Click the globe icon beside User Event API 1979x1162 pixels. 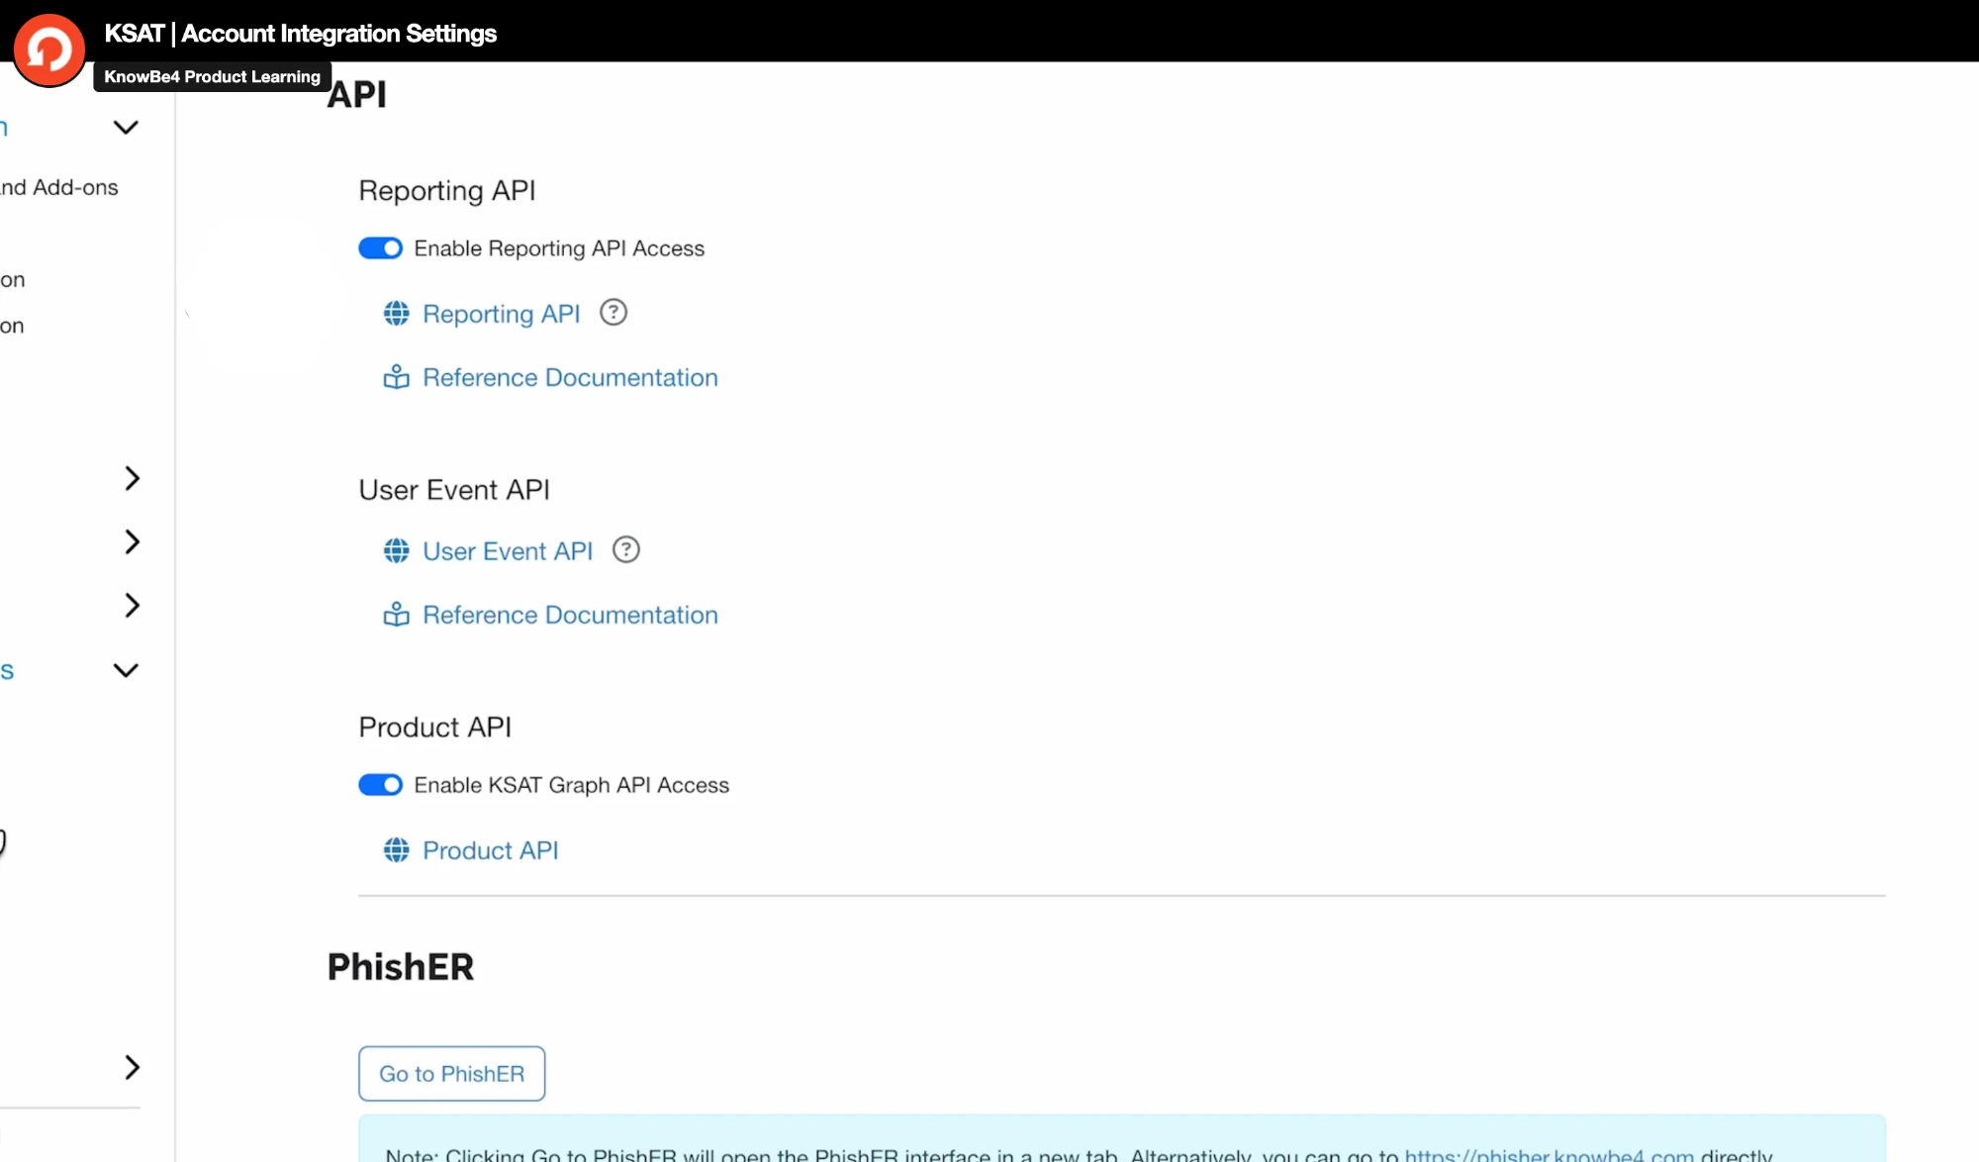point(396,550)
